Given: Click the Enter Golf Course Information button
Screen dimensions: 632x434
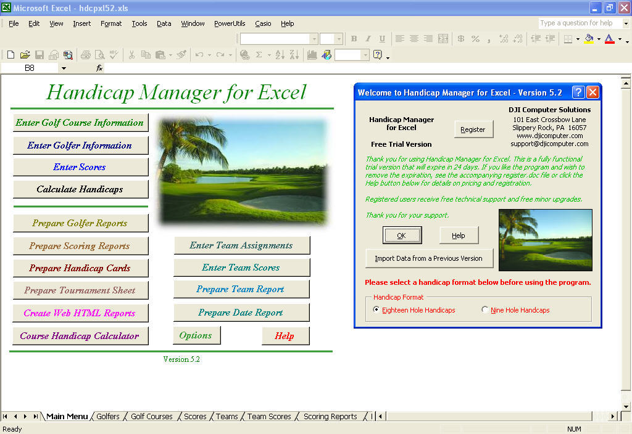Looking at the screenshot, I should tap(80, 123).
